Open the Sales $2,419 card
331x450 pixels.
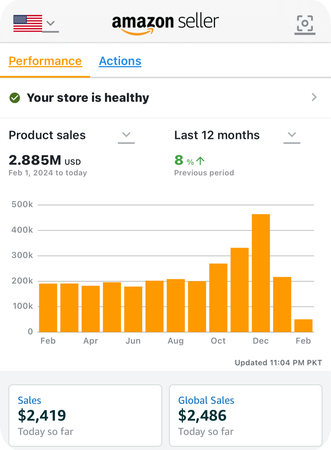click(85, 415)
